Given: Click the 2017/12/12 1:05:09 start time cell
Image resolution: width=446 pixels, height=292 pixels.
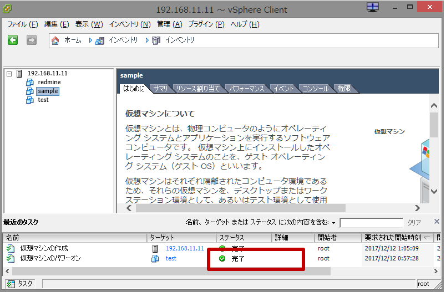Looking at the screenshot, I should [392, 249].
